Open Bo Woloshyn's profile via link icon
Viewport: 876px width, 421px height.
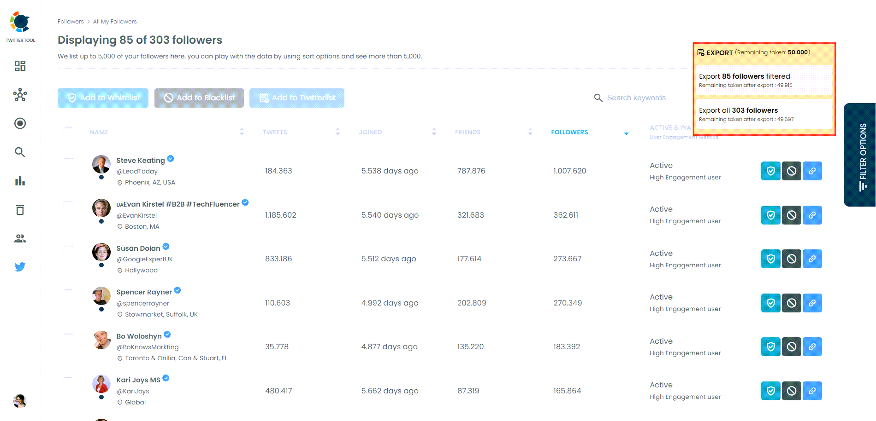pyautogui.click(x=812, y=346)
